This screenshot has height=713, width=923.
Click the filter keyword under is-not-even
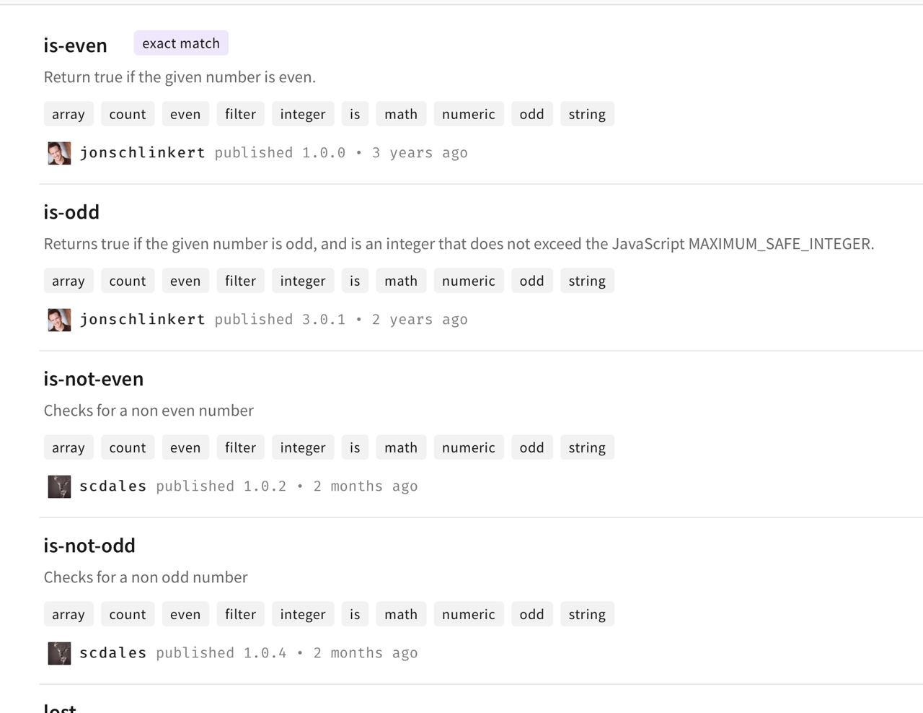240,447
